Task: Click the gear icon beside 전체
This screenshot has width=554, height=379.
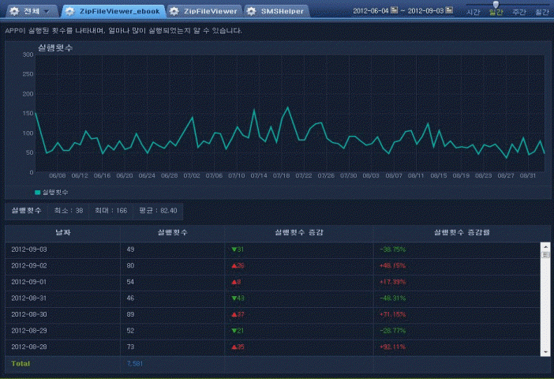Action: tap(14, 11)
